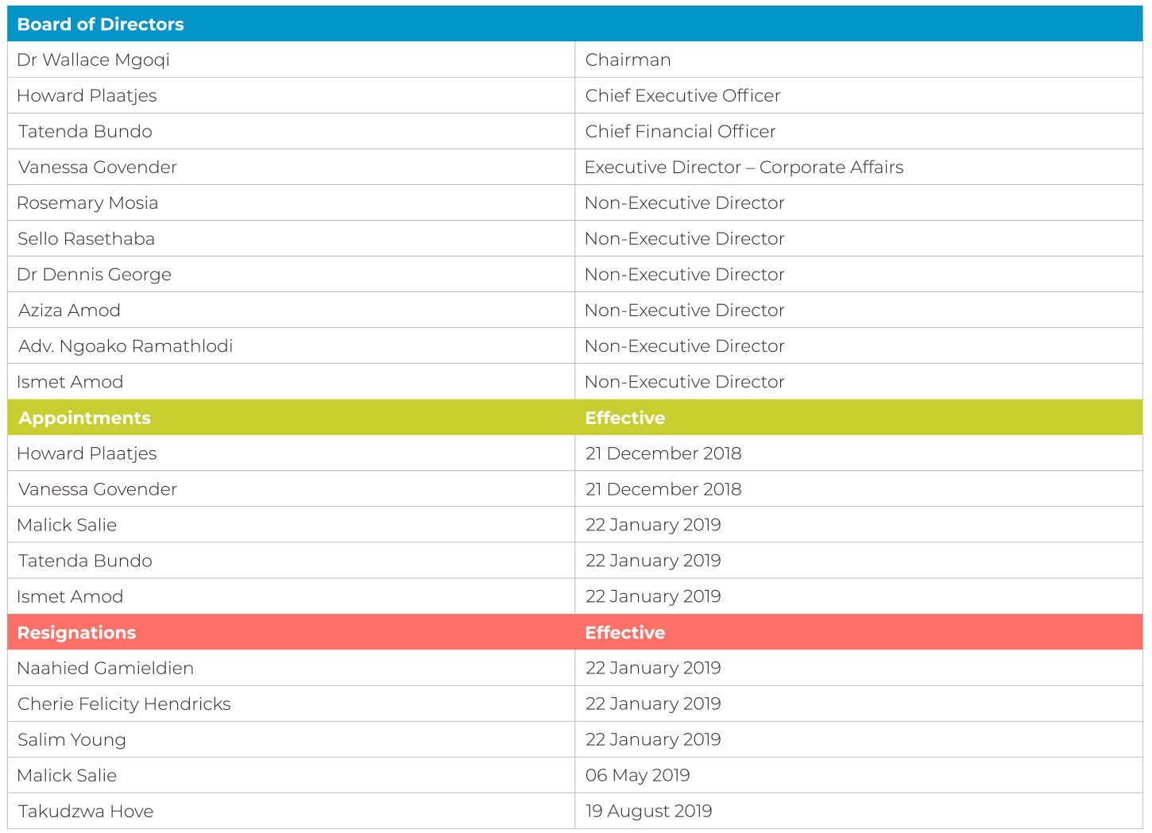Click Tatenda Bundo's 22 January 2019 appointment date
This screenshot has width=1152, height=833.
[x=653, y=561]
